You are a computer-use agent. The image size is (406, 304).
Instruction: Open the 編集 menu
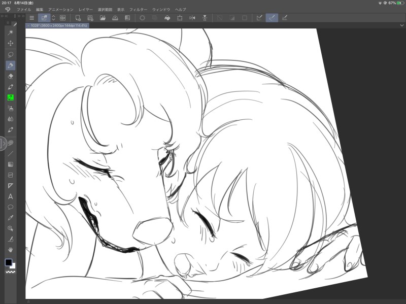40,10
